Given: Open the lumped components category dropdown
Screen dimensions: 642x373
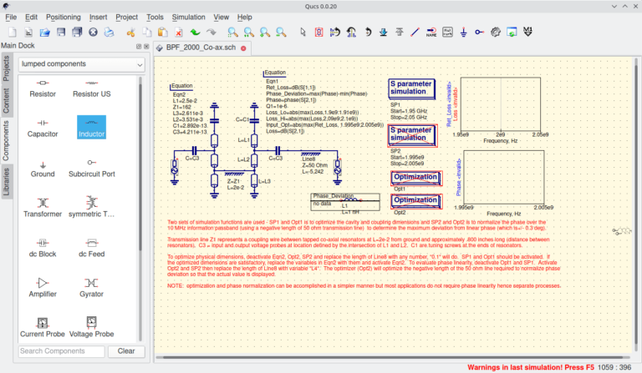Looking at the screenshot, I should (82, 64).
